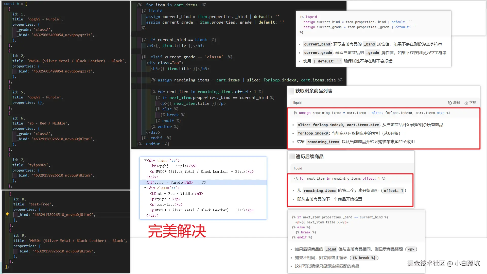The width and height of the screenshot is (487, 274).
Task: Select the p test-free element
Action: [166, 204]
